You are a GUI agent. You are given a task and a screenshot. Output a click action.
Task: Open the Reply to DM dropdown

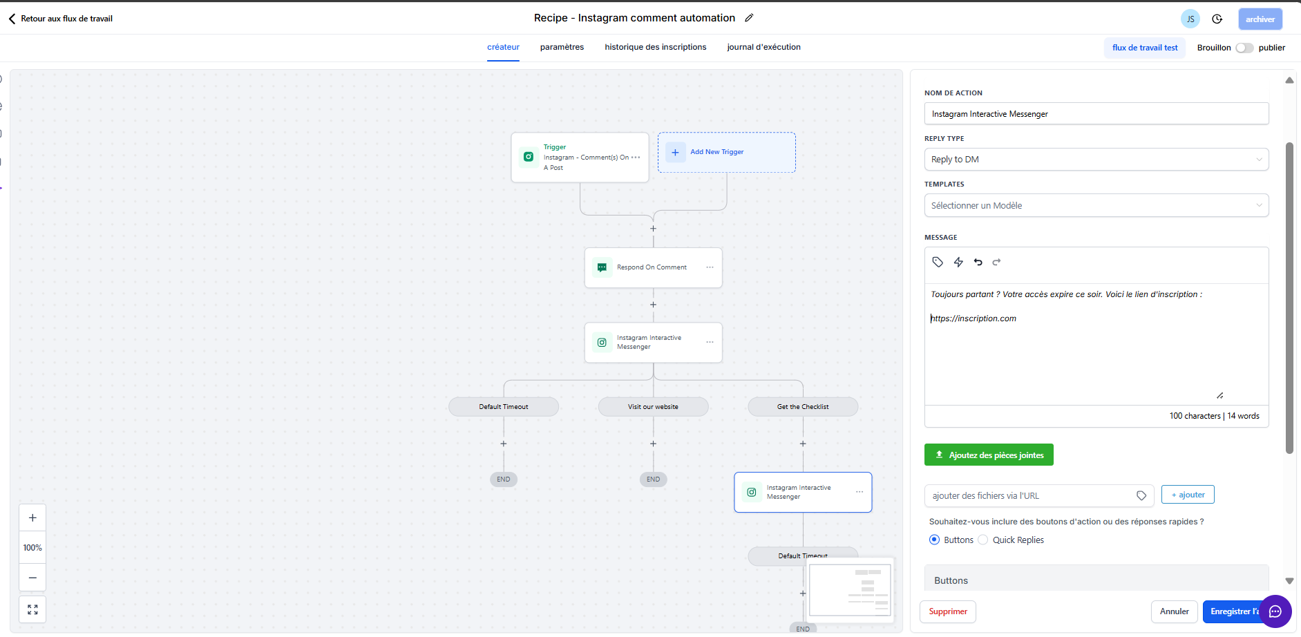click(x=1096, y=159)
